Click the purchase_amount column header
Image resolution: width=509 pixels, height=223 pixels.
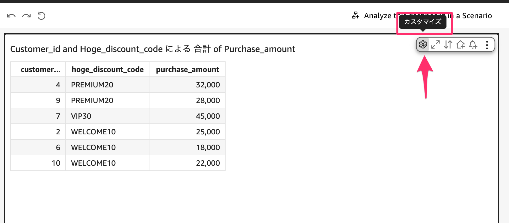[188, 69]
